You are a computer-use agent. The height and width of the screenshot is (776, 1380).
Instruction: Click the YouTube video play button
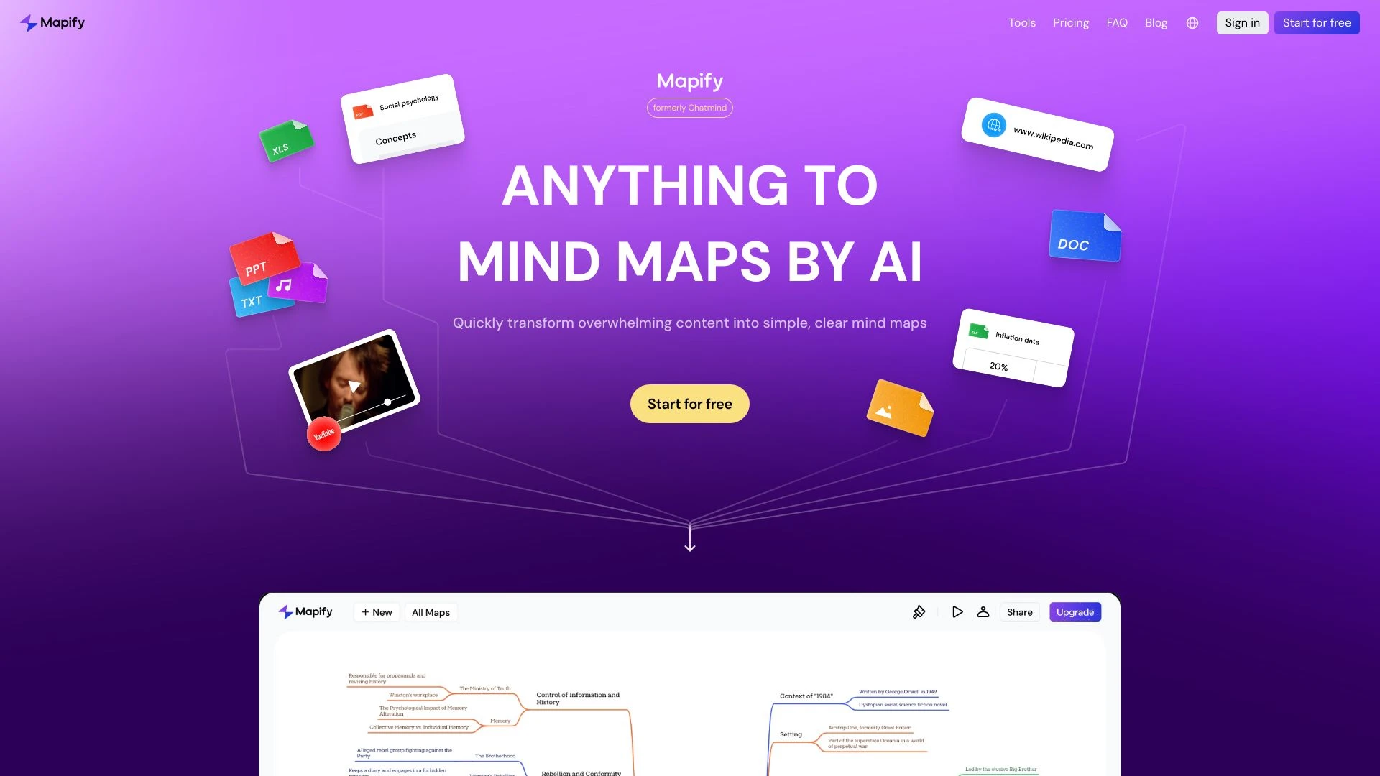pos(354,384)
